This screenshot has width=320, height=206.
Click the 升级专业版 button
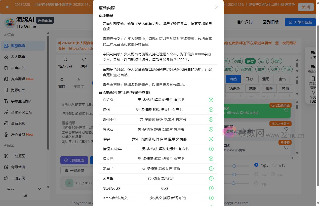point(300,22)
